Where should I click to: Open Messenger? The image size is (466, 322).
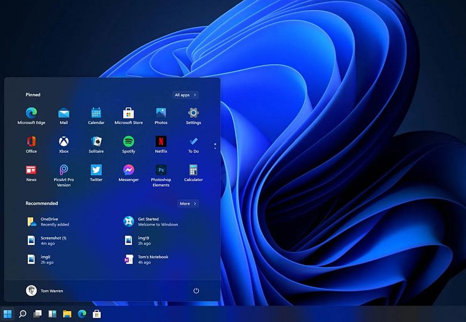129,173
